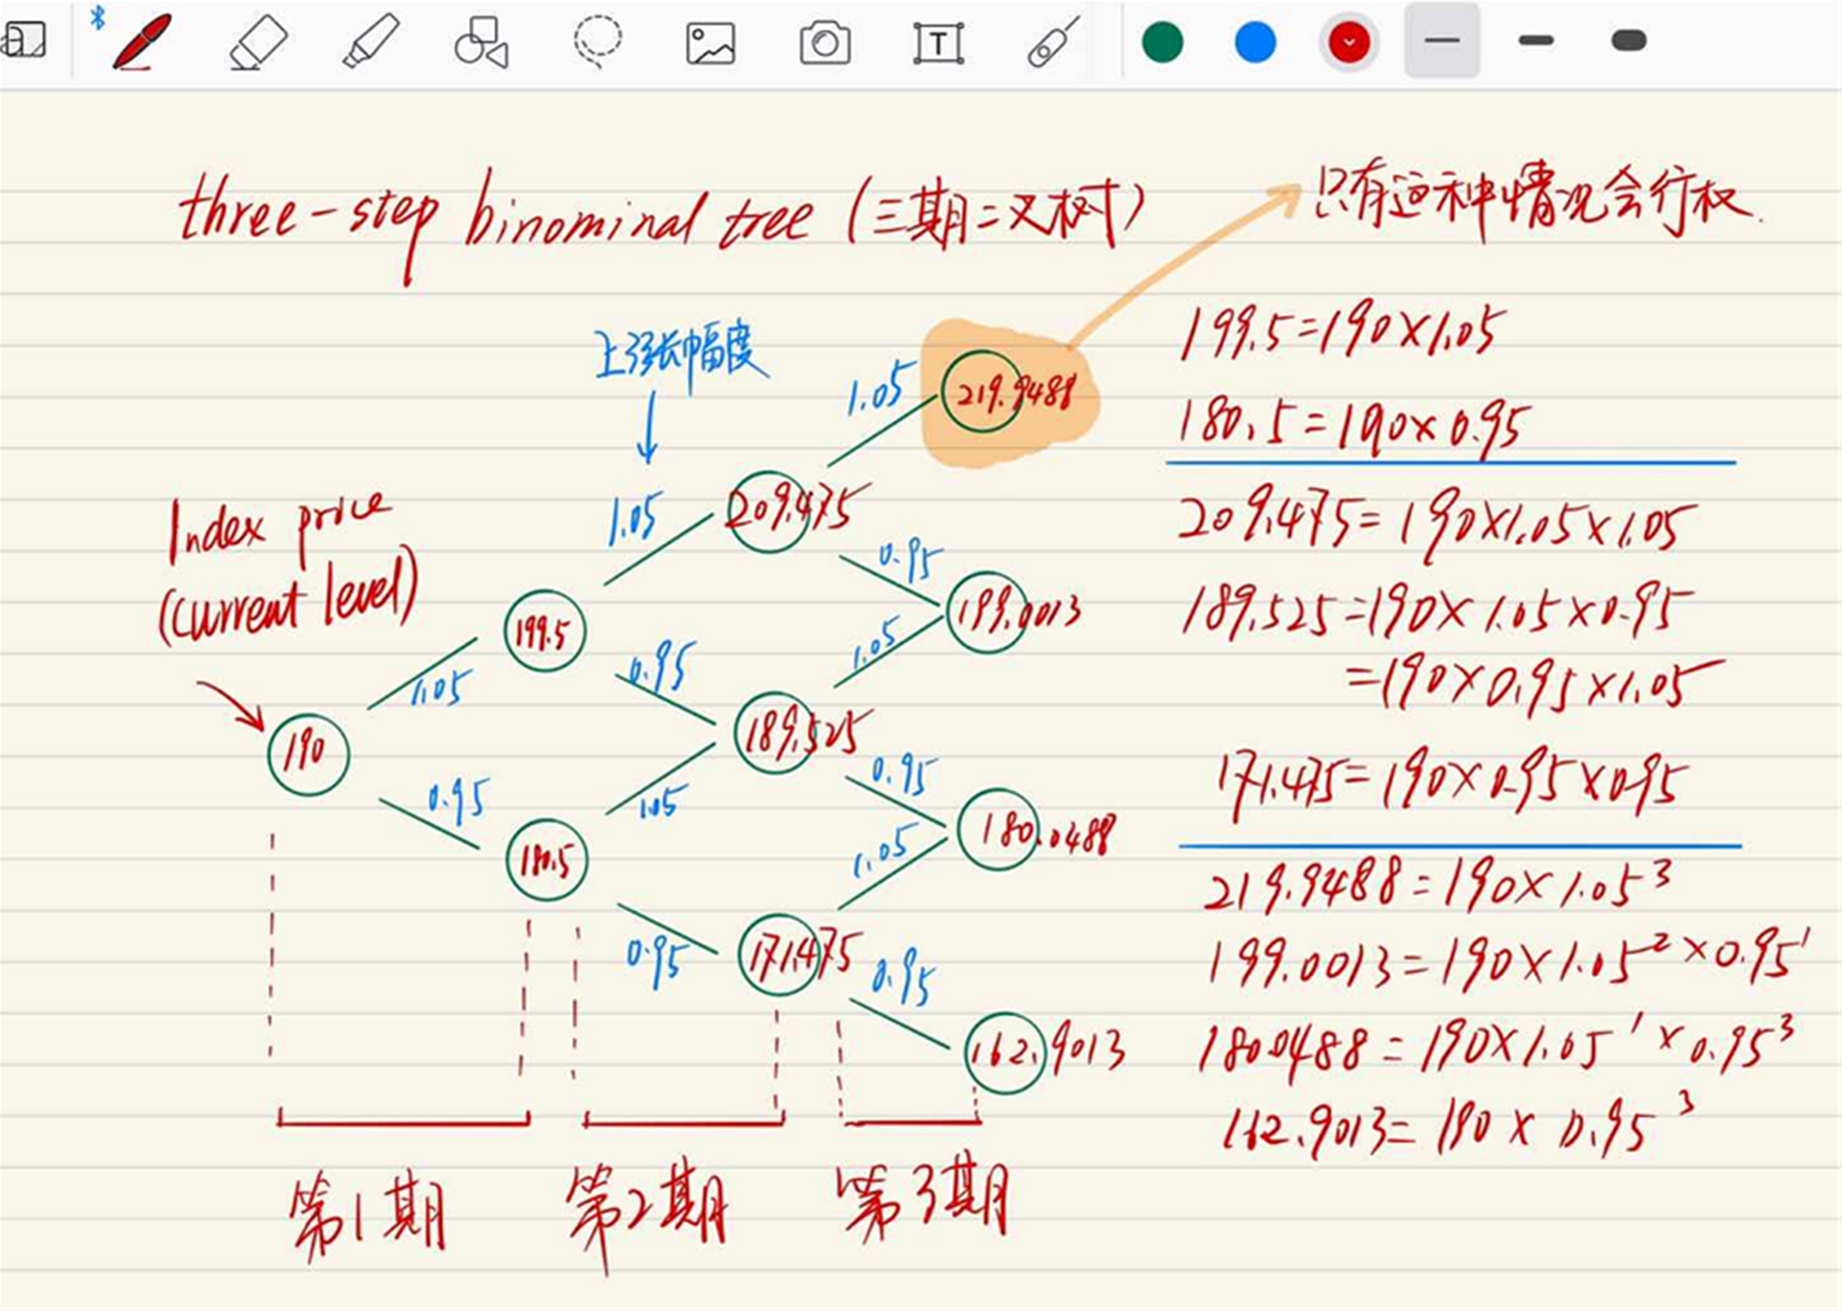The height and width of the screenshot is (1311, 1842).
Task: Select the text box tool
Action: tap(938, 42)
